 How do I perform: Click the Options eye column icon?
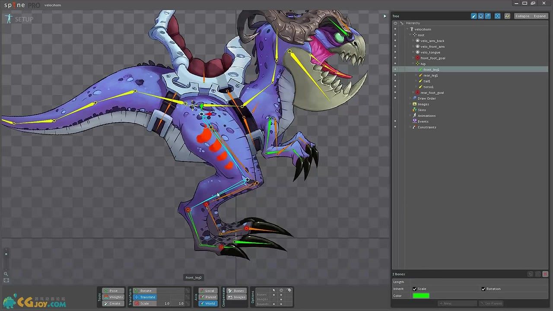coord(281,290)
